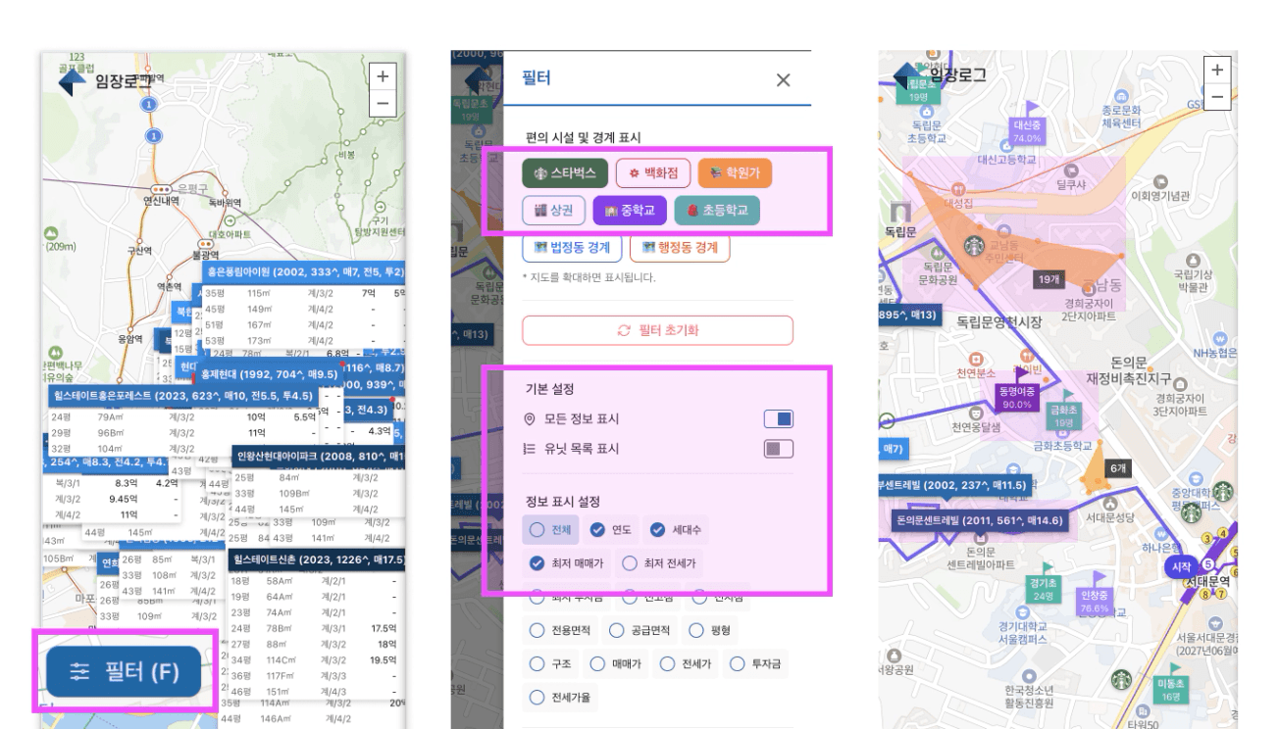Turn on the 유닛 목록 표시 switch
The width and height of the screenshot is (1279, 729).
(x=778, y=449)
